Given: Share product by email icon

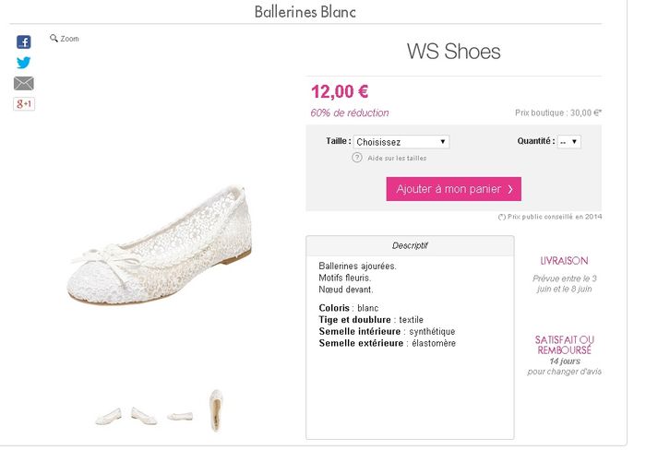Looking at the screenshot, I should tap(24, 84).
